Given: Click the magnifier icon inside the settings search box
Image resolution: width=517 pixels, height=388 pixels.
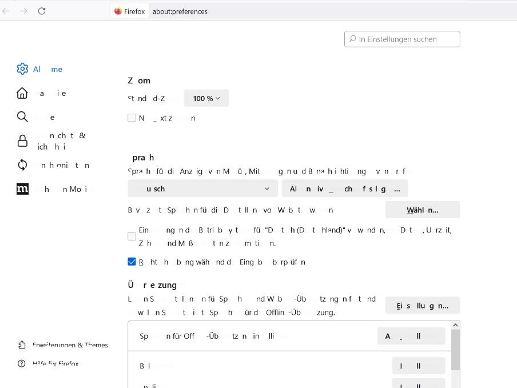Looking at the screenshot, I should coord(352,39).
